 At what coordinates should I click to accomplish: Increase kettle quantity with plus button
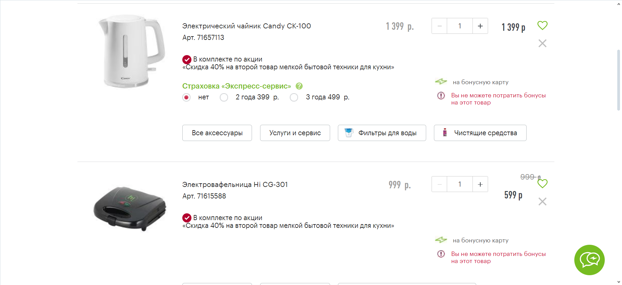[480, 26]
